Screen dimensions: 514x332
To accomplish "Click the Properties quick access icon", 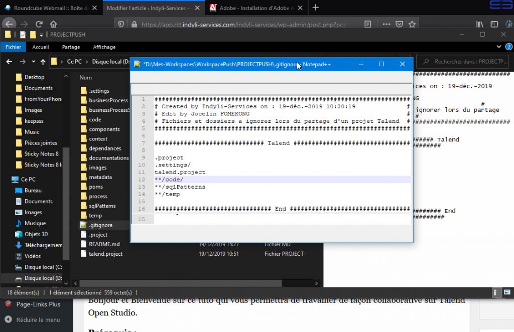I will (23, 35).
